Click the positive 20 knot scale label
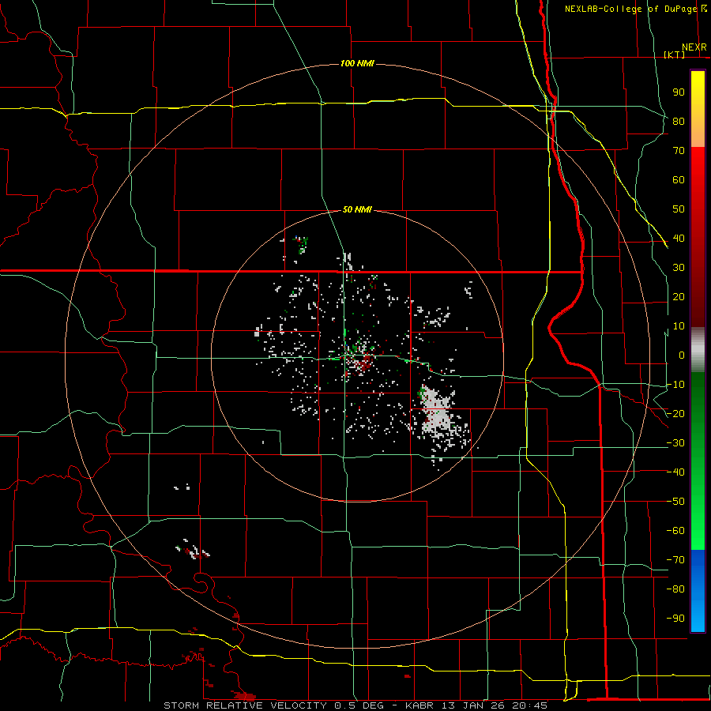Viewport: 711px width, 711px height. (x=679, y=296)
